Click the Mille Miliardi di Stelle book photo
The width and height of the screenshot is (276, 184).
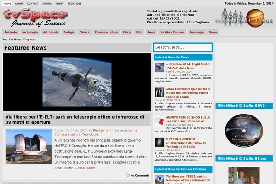coord(244,175)
